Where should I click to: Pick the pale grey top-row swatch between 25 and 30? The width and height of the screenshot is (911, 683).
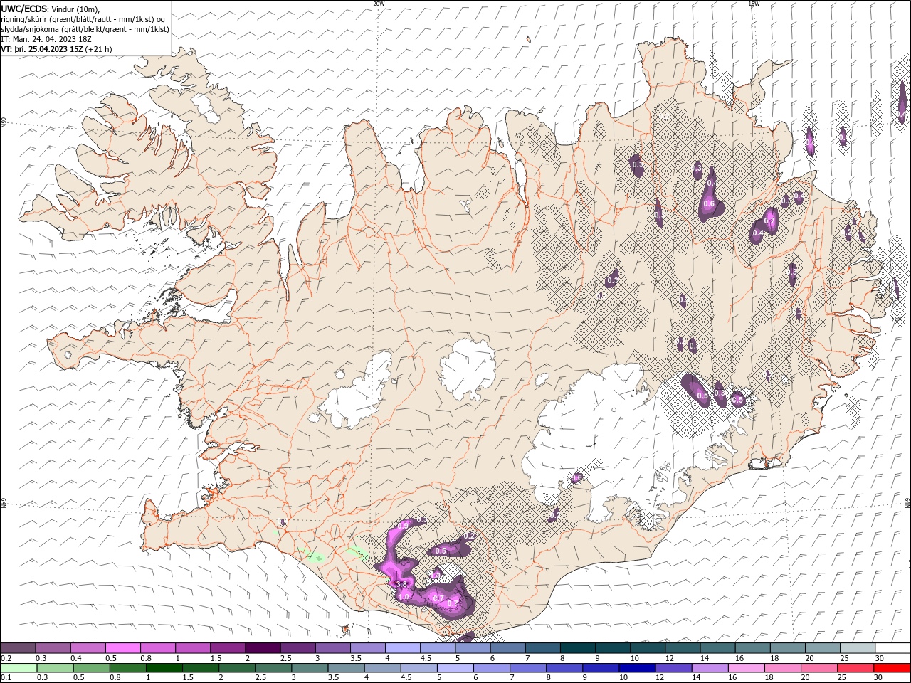[858, 648]
